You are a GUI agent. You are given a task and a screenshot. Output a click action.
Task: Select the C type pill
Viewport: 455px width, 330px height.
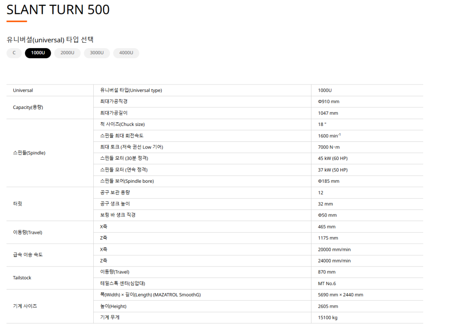[x=14, y=53]
